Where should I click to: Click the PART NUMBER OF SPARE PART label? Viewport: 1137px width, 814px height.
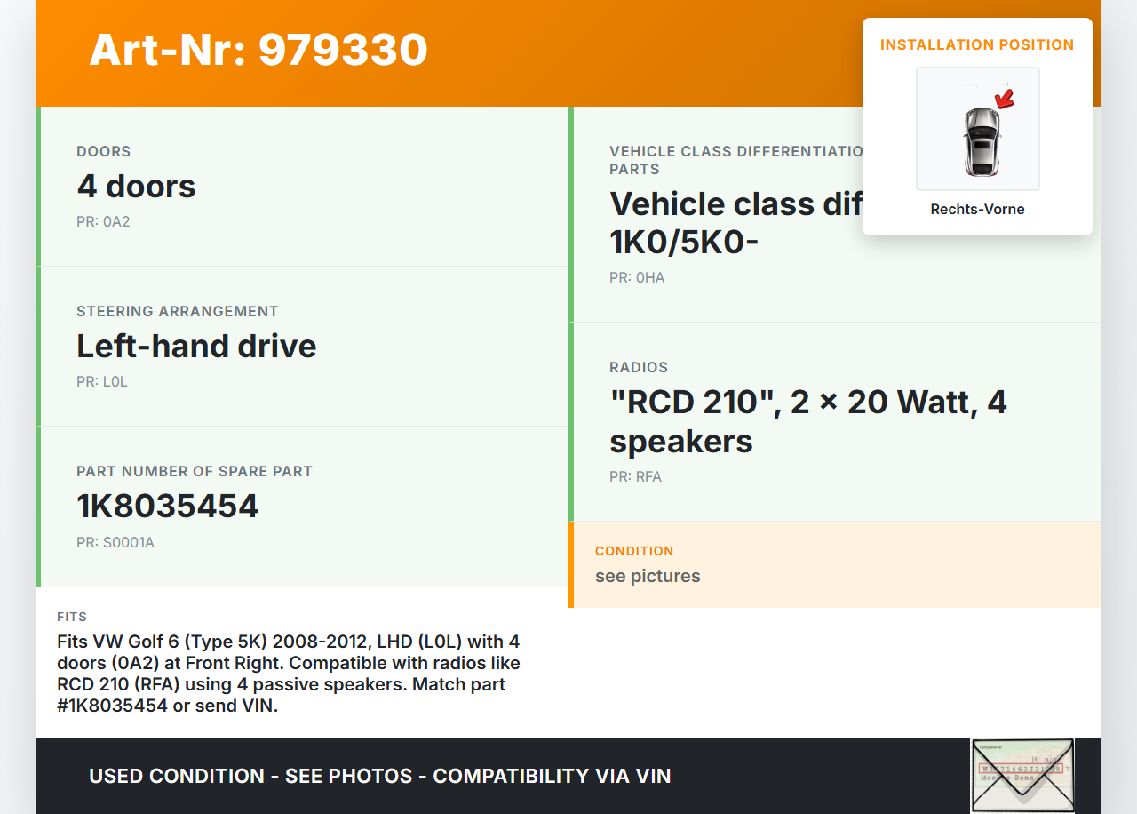point(195,471)
